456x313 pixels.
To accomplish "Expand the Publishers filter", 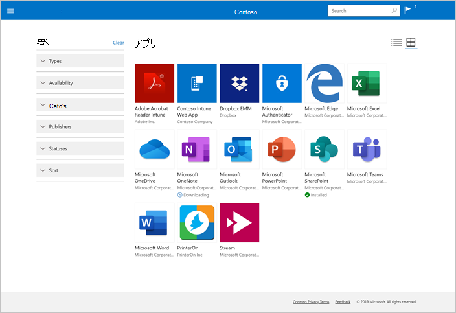I will coord(80,126).
